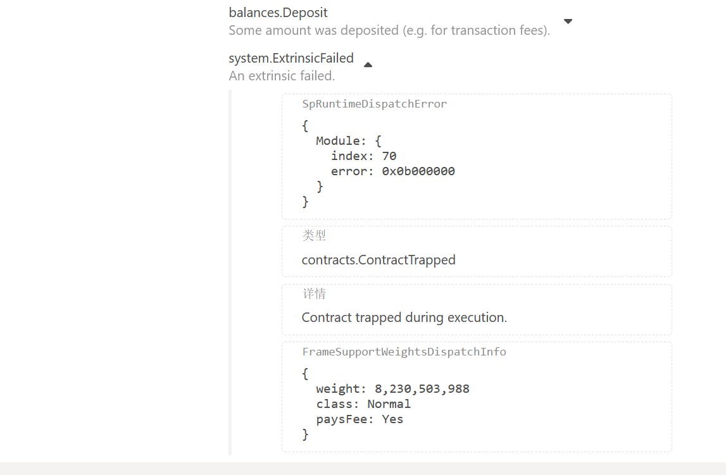Click the SpRuntimeDispatchError field label
This screenshot has height=475, width=726.
374,104
